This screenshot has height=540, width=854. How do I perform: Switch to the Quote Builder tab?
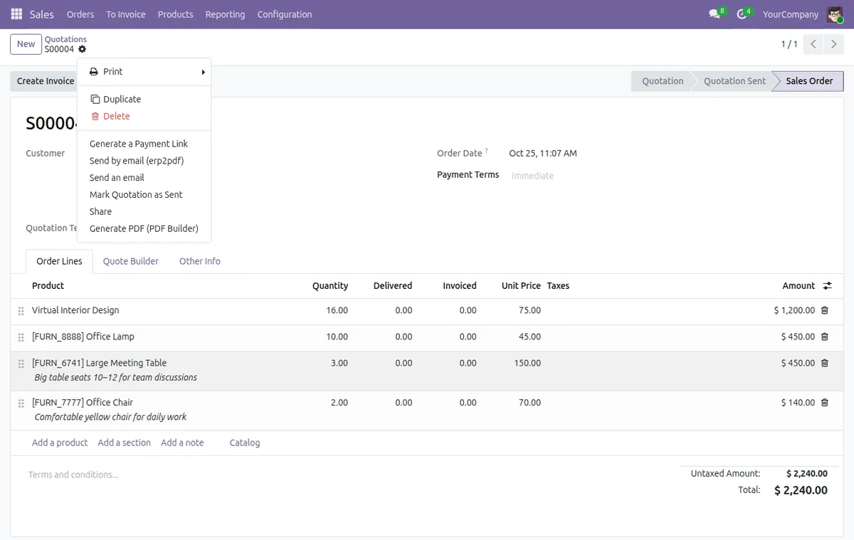click(131, 261)
